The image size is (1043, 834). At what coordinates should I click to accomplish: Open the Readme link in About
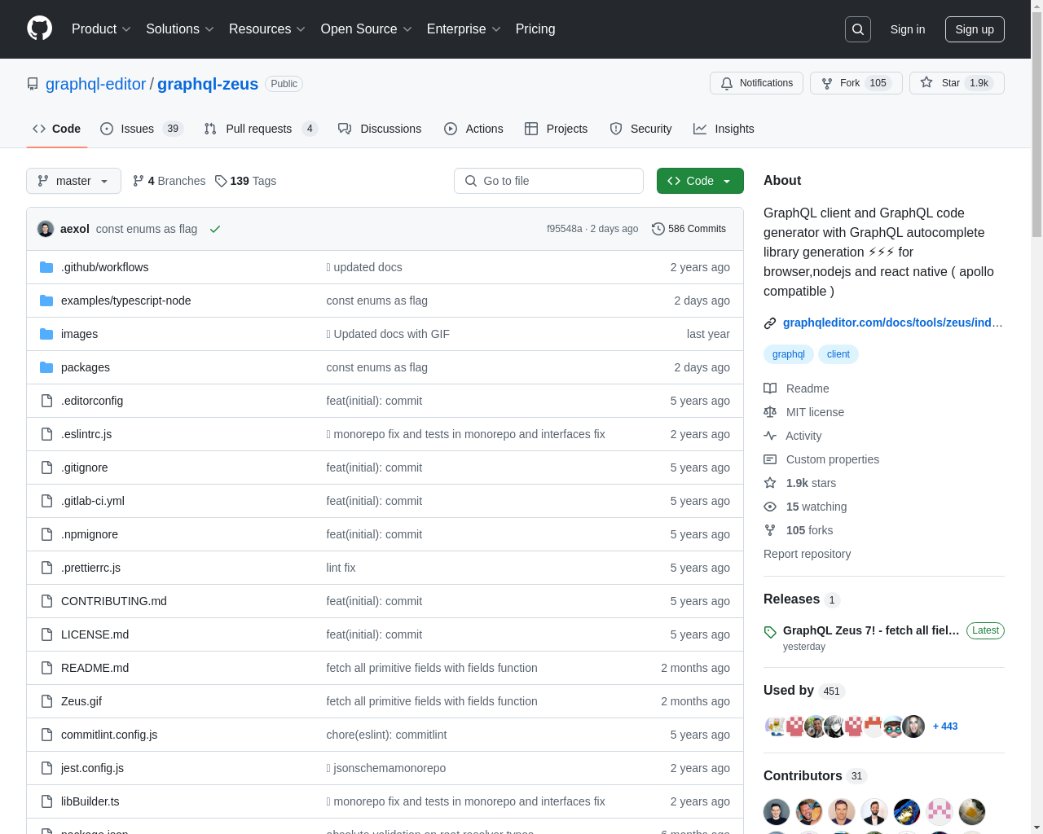[x=796, y=388]
